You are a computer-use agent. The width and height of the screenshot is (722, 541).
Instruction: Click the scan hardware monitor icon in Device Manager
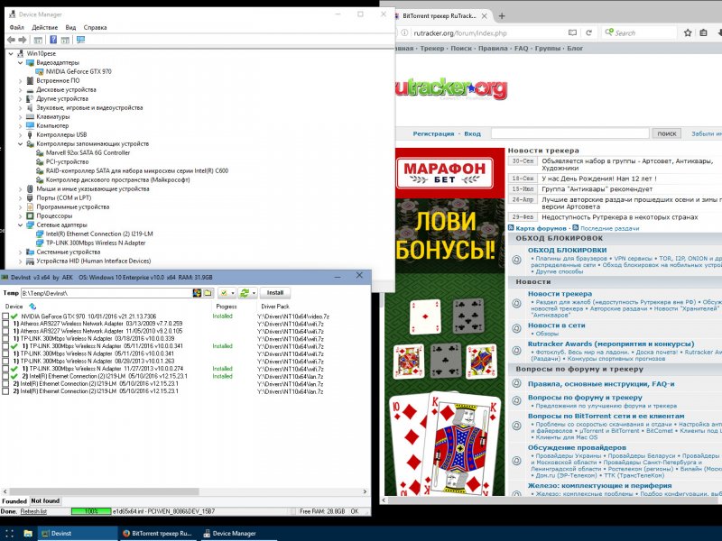coord(80,40)
